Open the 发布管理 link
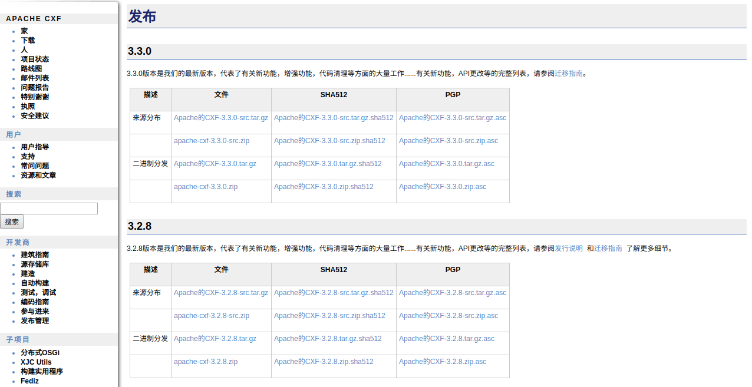This screenshot has height=387, width=752. click(x=35, y=321)
